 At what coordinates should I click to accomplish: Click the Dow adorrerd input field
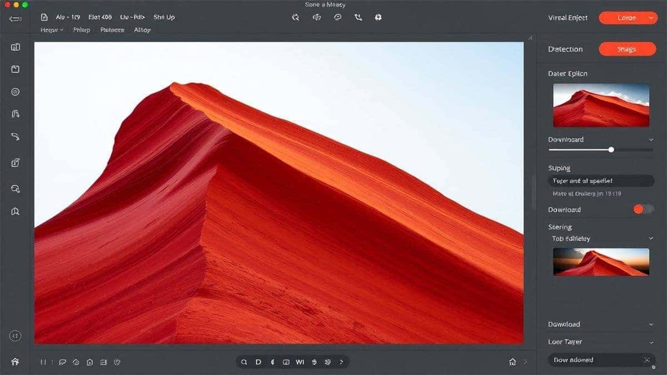click(601, 360)
